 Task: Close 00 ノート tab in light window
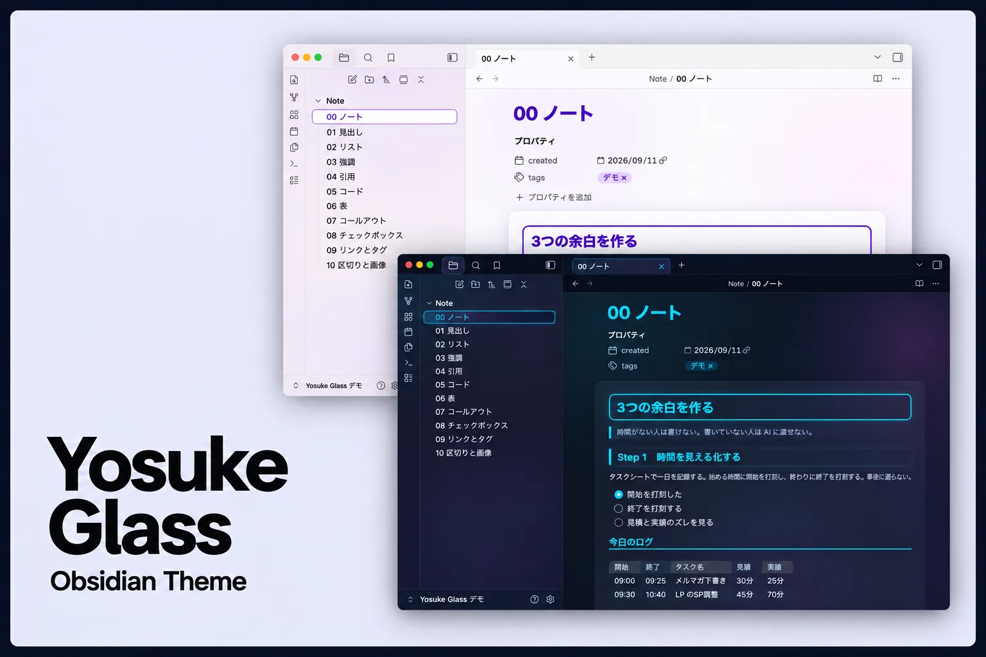click(x=571, y=59)
